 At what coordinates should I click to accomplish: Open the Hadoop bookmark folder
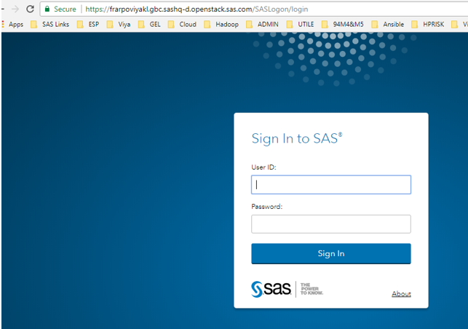tap(221, 24)
